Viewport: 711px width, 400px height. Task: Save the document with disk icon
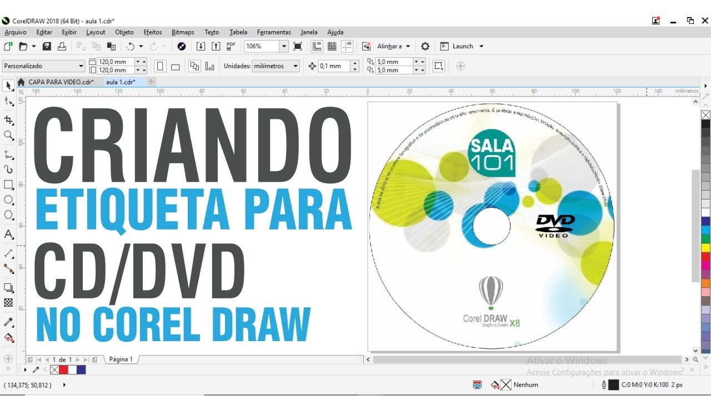tap(47, 46)
